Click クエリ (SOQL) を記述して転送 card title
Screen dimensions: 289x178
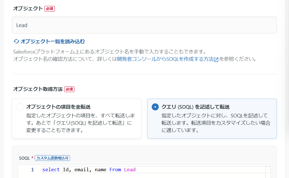(195, 107)
